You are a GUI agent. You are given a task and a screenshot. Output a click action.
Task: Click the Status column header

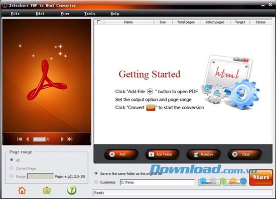[260, 22]
